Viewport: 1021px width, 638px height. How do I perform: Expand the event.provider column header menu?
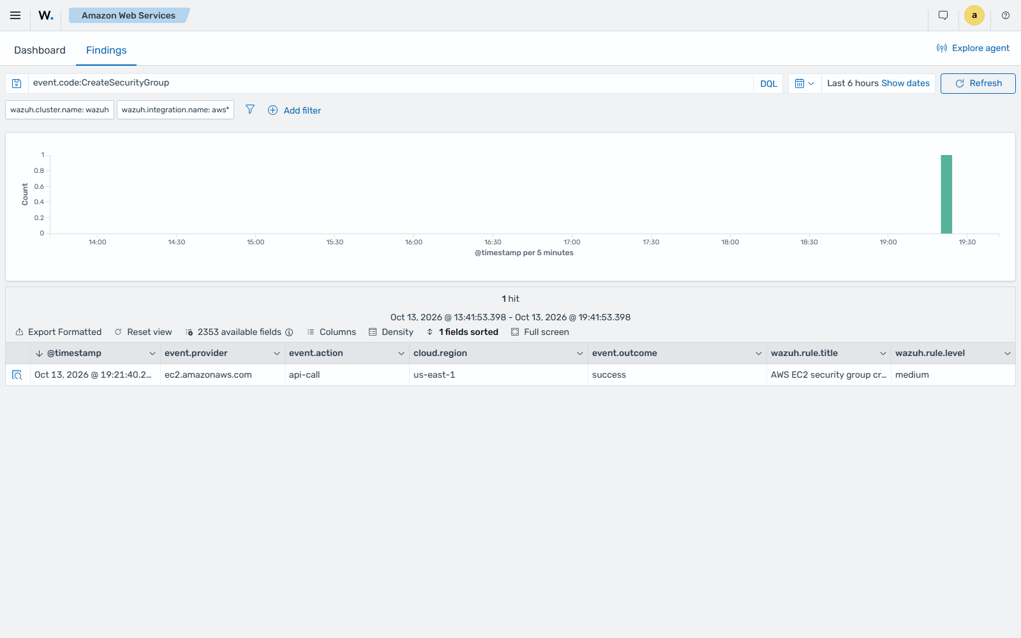[x=277, y=353]
